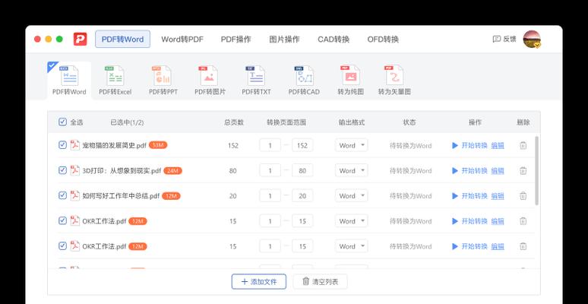588x304 pixels.
Task: Click the 编辑 link for 宠物猫的发展简史.pdf
Action: (498, 145)
